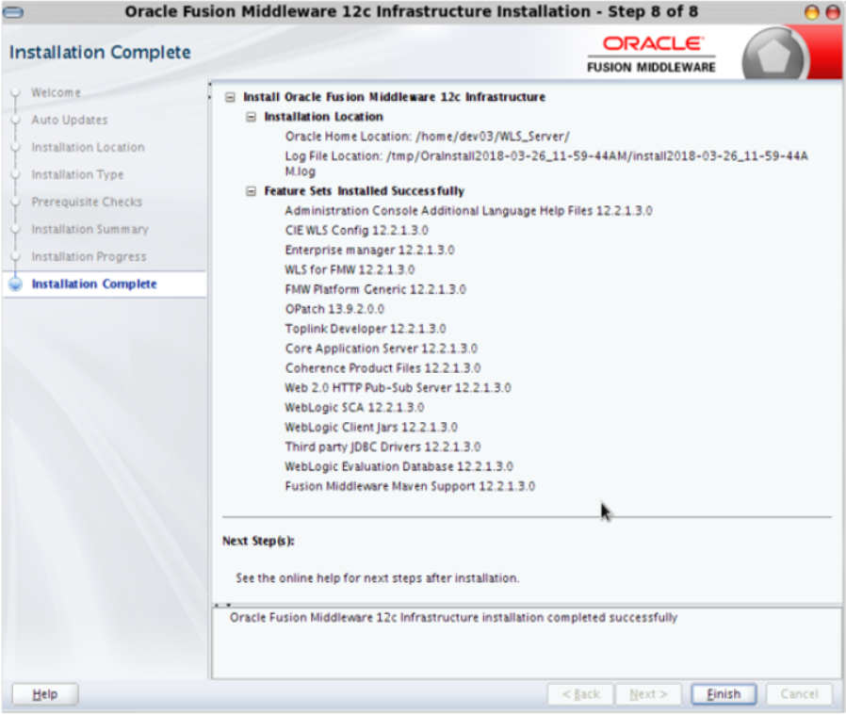This screenshot has height=715, width=846.
Task: Select the Installation Progress step
Action: pos(89,257)
